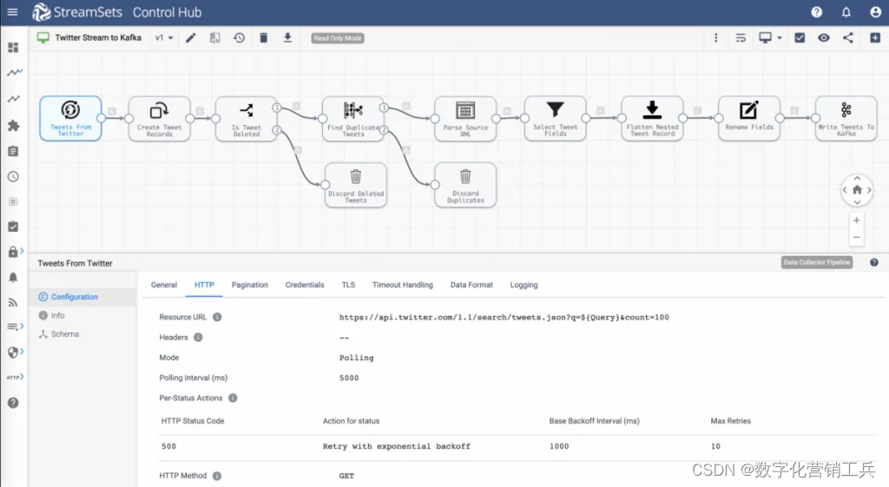Click the compare versions toolbar icon
The width and height of the screenshot is (889, 487).
click(x=215, y=38)
